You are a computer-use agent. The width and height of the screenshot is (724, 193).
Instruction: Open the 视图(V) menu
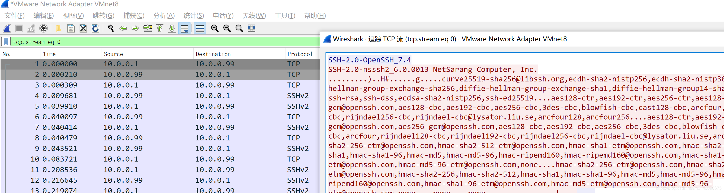tap(73, 16)
